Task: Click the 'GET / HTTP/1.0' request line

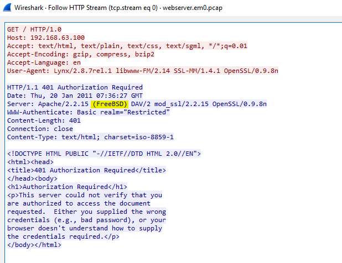Action: click(x=34, y=29)
